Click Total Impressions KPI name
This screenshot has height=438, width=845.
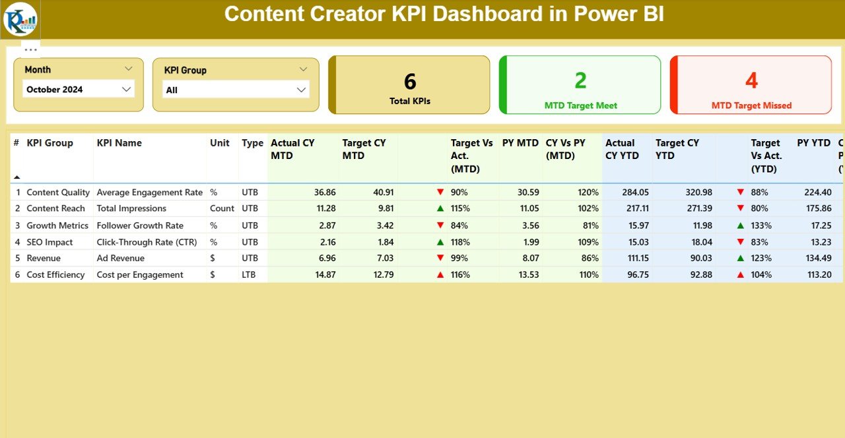click(131, 208)
